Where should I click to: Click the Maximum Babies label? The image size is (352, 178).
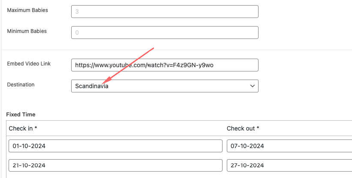pyautogui.click(x=27, y=10)
